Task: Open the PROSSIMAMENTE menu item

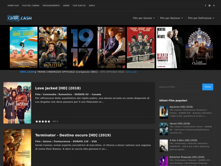Action: 51,6
